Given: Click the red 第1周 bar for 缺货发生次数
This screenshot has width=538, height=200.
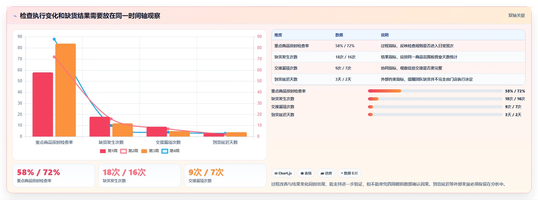Looking at the screenshot, I should (x=99, y=127).
